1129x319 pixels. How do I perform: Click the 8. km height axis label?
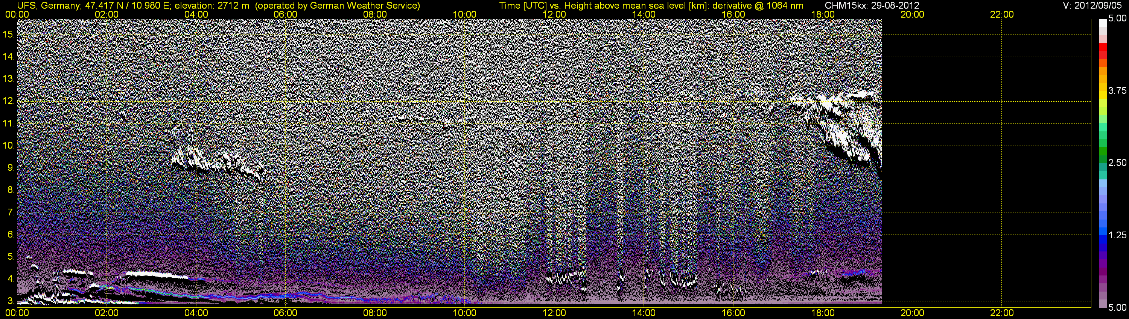(x=11, y=190)
